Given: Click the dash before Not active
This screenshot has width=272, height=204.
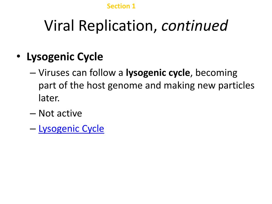Looking at the screenshot, I should click(x=33, y=114).
